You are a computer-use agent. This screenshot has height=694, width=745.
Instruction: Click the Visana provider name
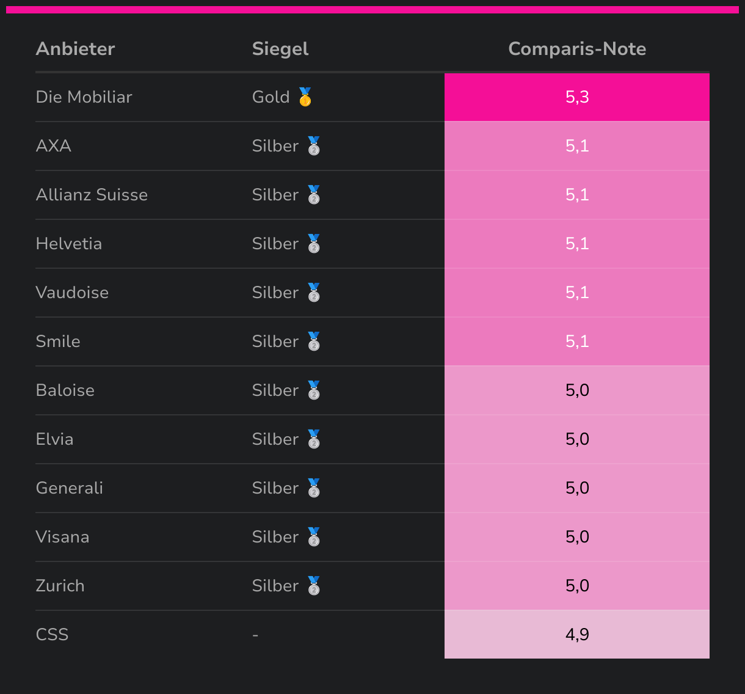(63, 537)
